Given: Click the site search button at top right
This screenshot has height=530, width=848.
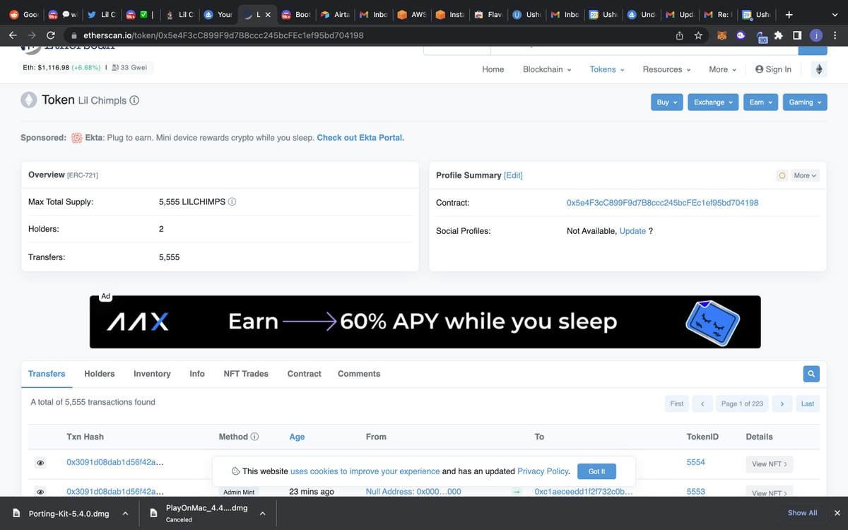Looking at the screenshot, I should tap(812, 49).
